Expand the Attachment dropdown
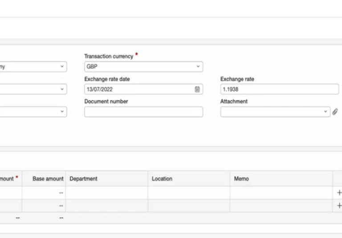 point(275,112)
